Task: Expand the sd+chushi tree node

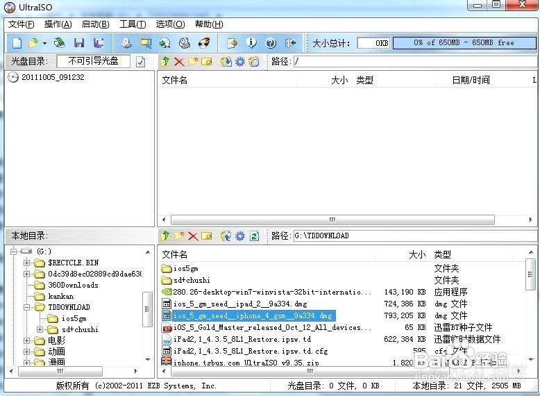Action: pos(40,329)
